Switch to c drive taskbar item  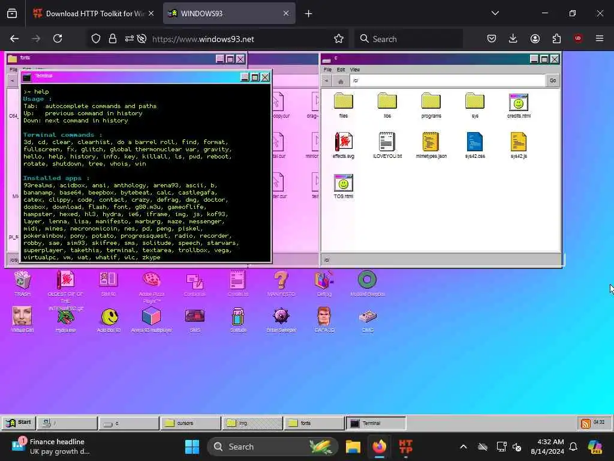coord(129,423)
